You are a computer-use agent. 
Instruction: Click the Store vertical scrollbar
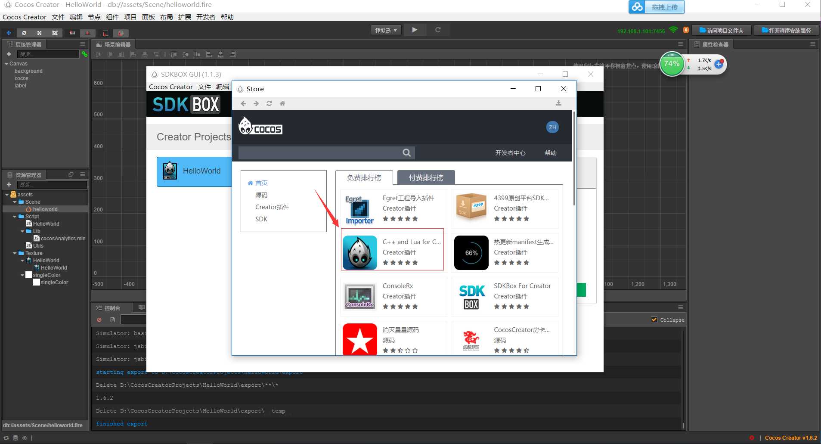tap(573, 158)
